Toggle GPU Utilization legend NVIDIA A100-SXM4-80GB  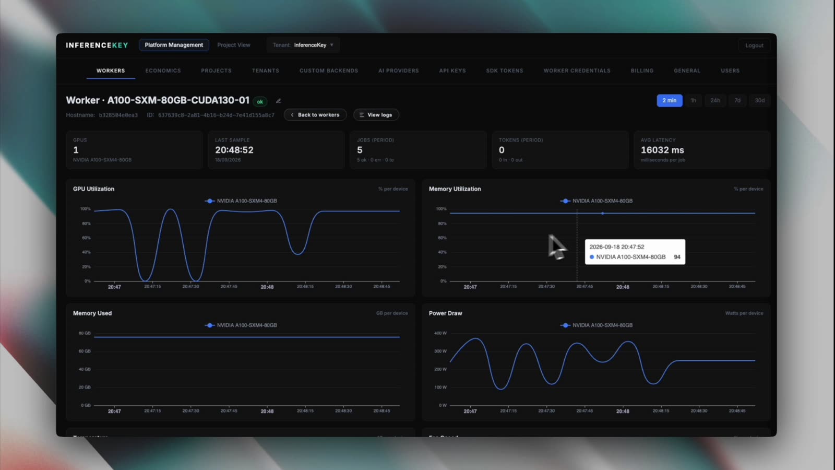(x=241, y=201)
